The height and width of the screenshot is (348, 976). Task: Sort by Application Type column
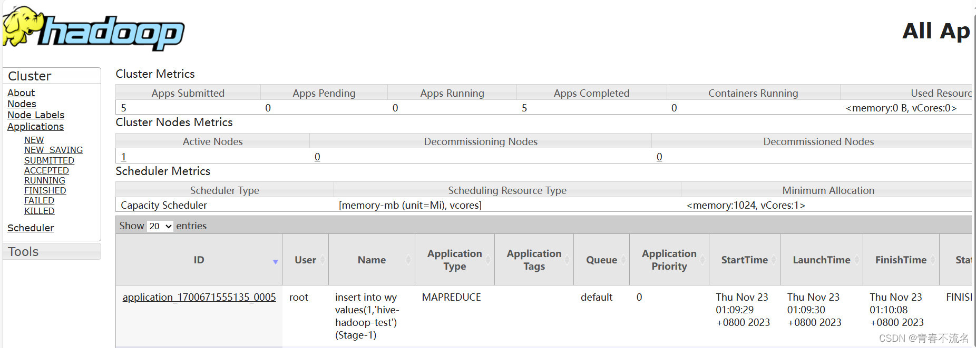[454, 260]
